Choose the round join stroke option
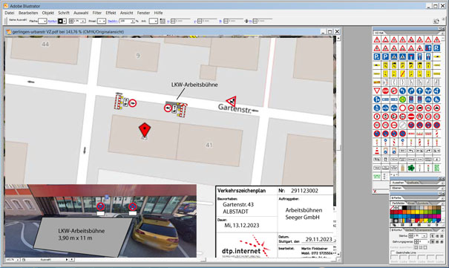 click(x=437, y=242)
